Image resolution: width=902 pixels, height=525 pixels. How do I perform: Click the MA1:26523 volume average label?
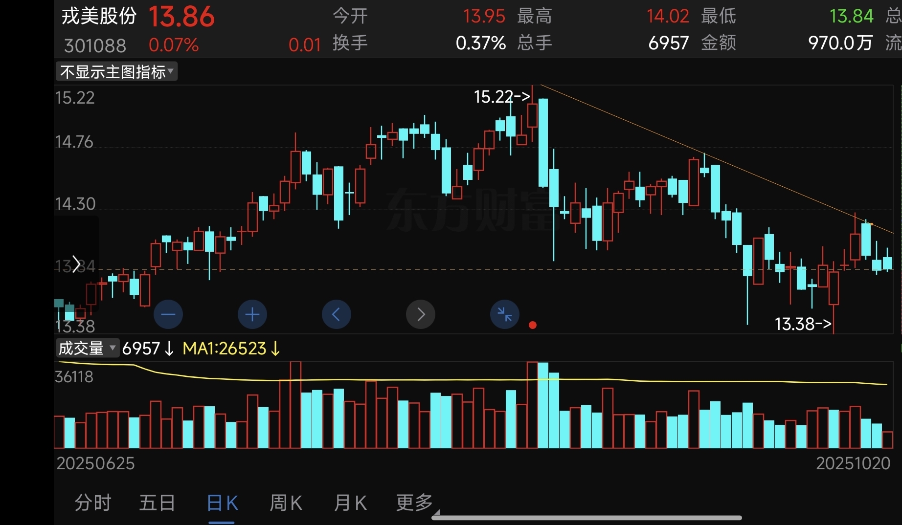(x=231, y=349)
